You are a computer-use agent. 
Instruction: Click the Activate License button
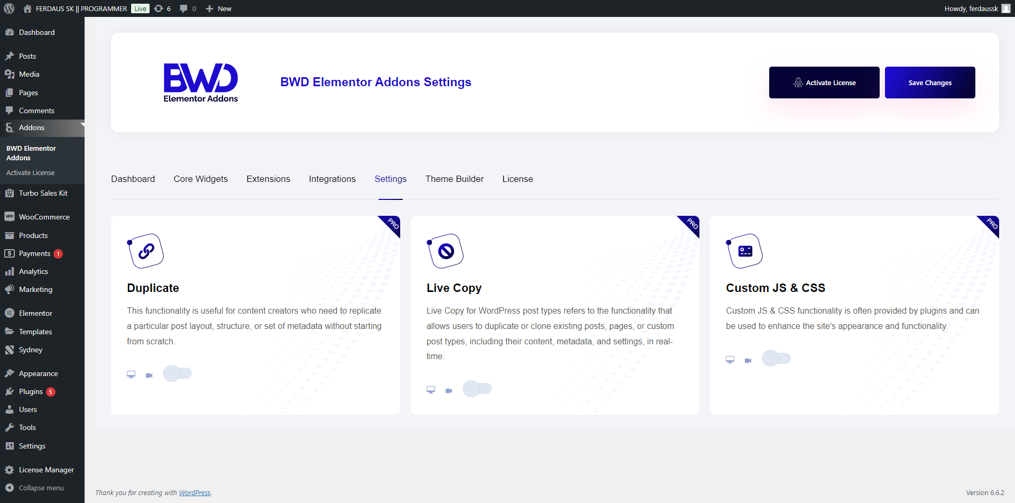coord(824,83)
